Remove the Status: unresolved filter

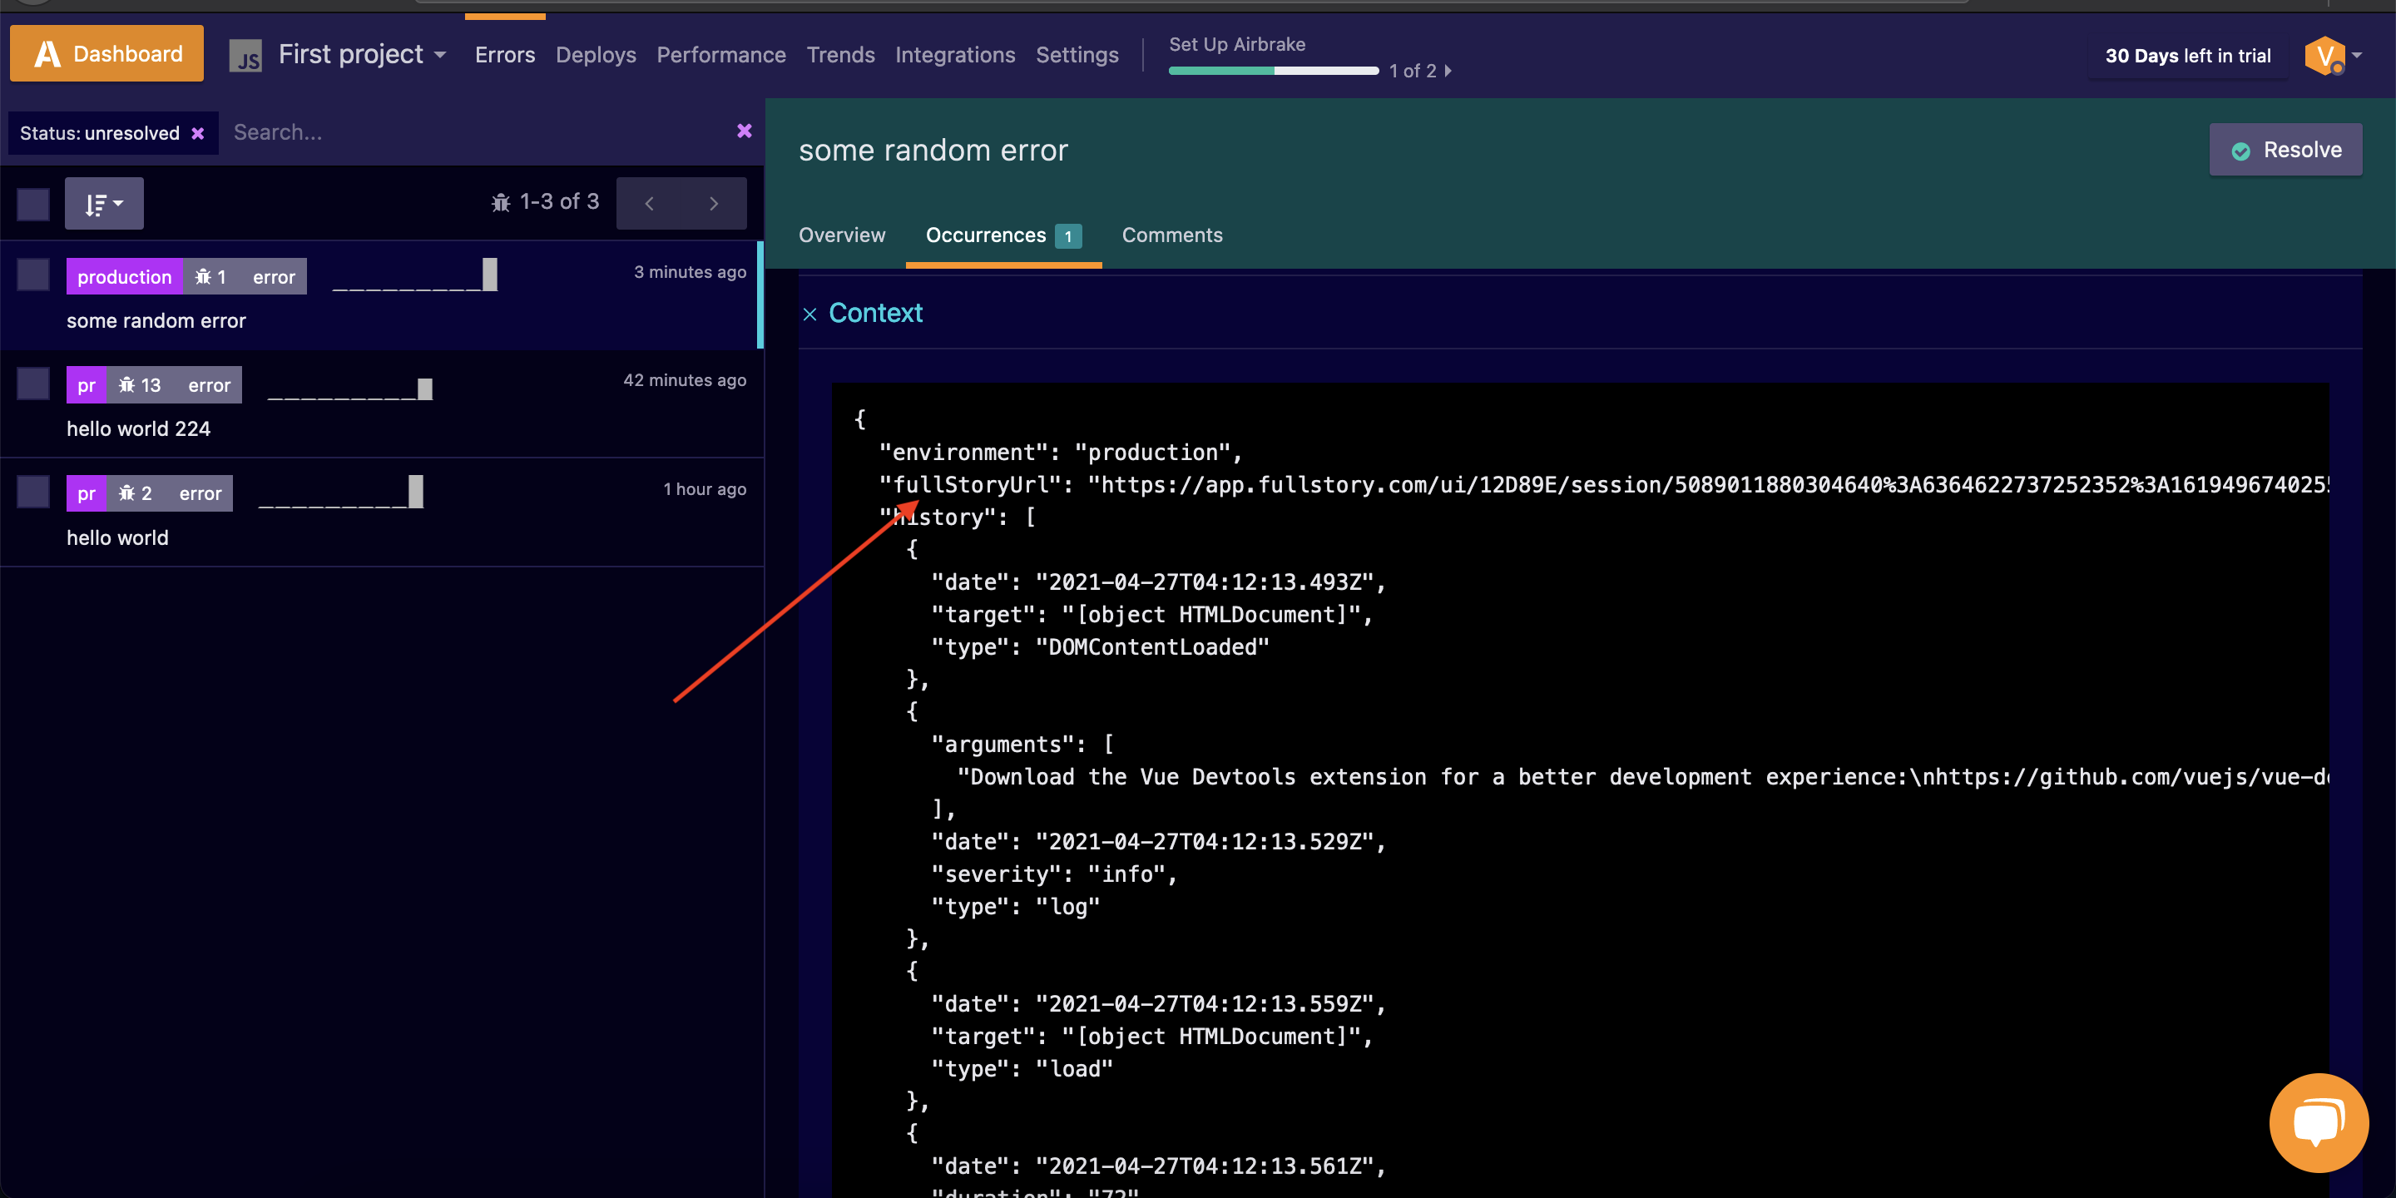(x=197, y=133)
